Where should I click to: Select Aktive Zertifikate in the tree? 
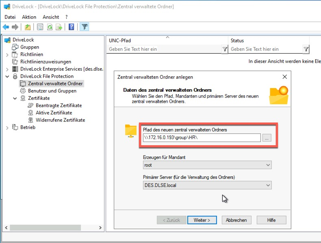coord(54,113)
